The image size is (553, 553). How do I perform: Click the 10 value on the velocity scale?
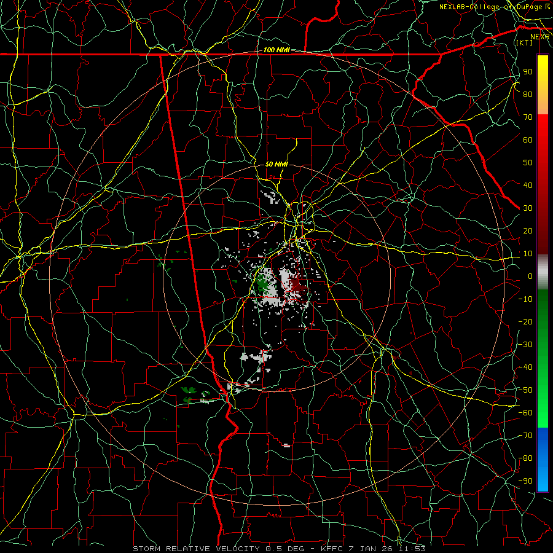[x=528, y=254]
